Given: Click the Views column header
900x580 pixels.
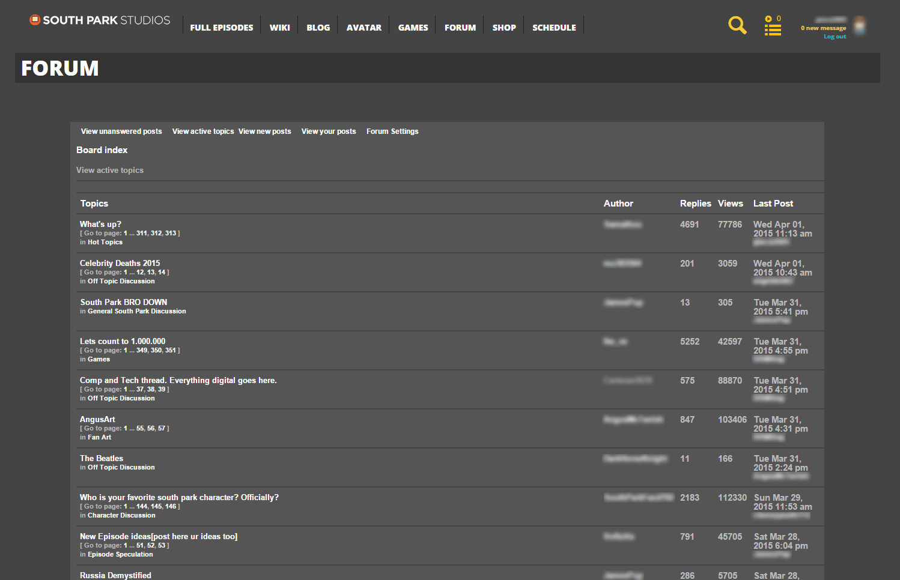Looking at the screenshot, I should click(x=731, y=204).
